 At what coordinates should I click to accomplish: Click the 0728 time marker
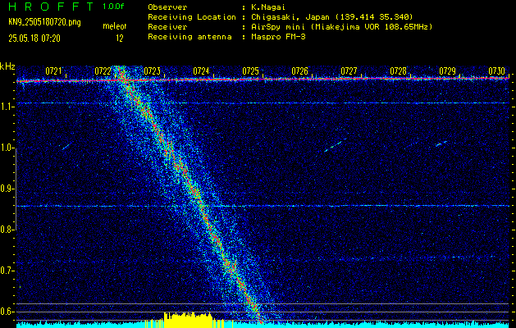pos(398,71)
